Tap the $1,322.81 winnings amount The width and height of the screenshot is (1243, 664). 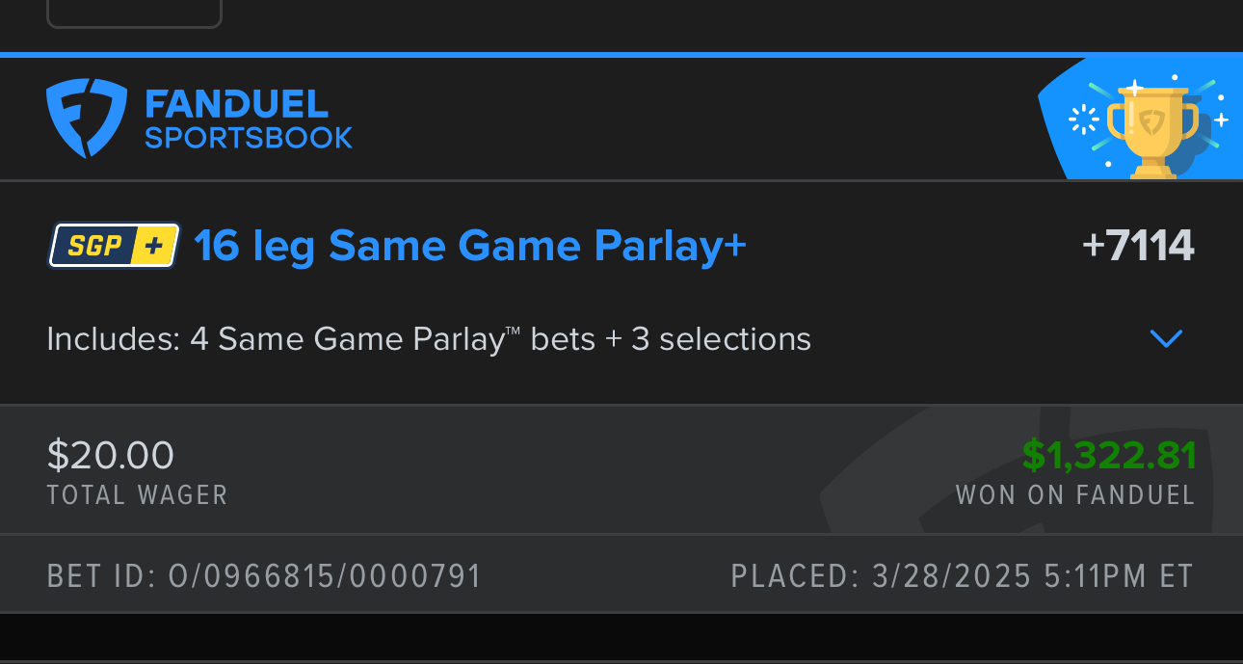[x=1108, y=455]
